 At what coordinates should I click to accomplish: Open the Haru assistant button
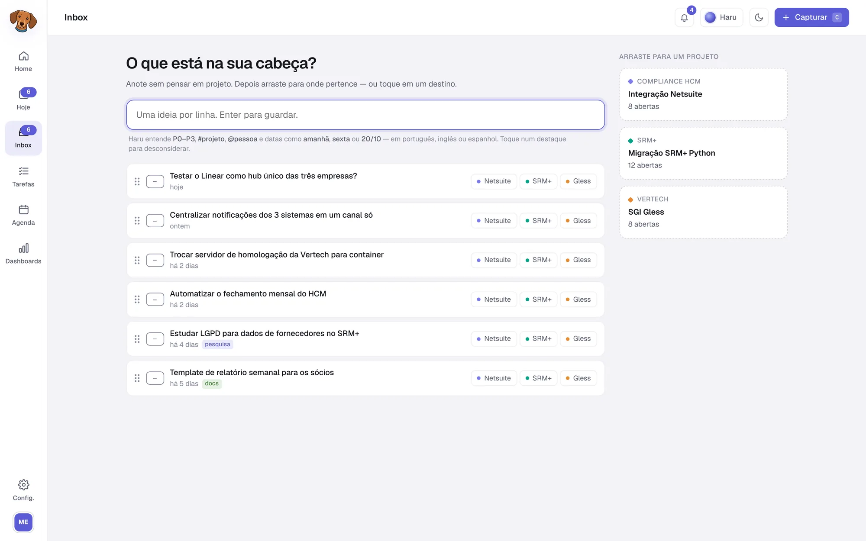721,18
